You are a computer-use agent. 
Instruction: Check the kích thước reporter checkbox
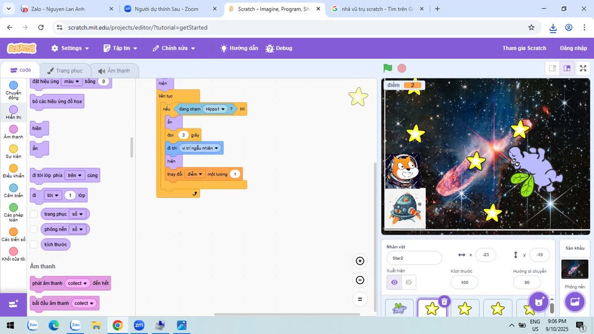33,244
